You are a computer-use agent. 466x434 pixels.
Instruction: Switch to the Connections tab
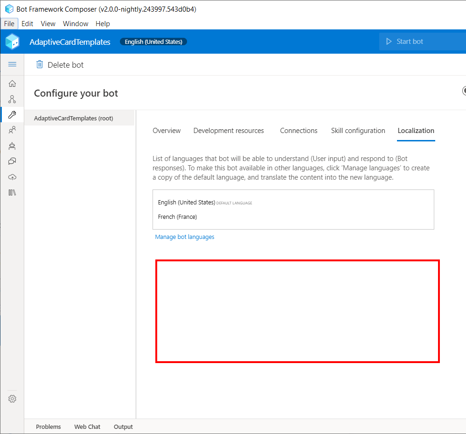click(299, 131)
